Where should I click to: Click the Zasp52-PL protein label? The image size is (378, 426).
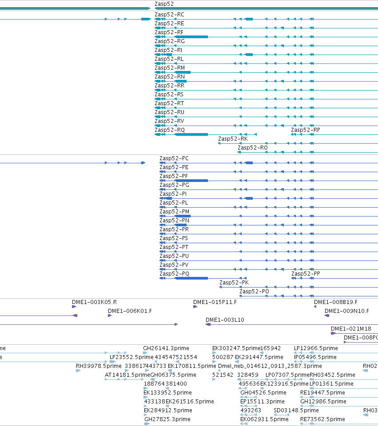coord(174,203)
